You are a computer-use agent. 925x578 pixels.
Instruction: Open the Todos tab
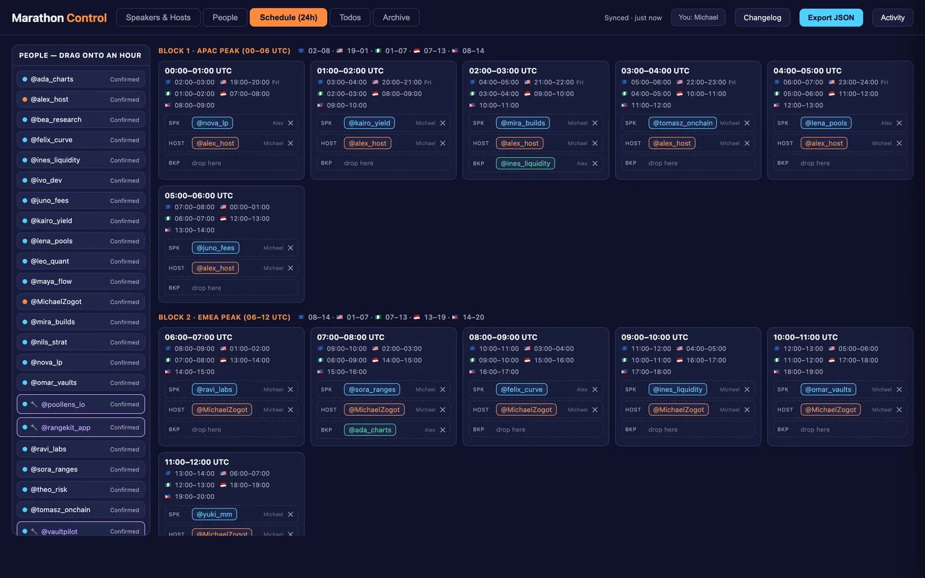point(350,17)
